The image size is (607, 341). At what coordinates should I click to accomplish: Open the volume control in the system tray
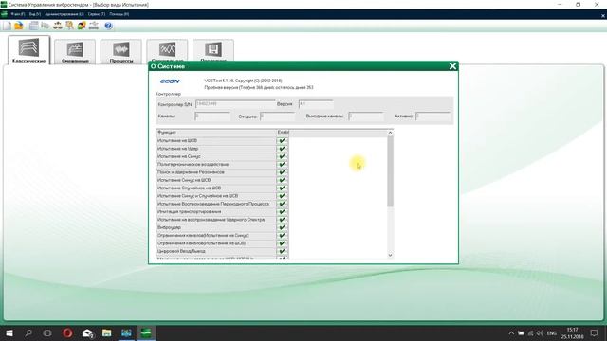tap(540, 333)
